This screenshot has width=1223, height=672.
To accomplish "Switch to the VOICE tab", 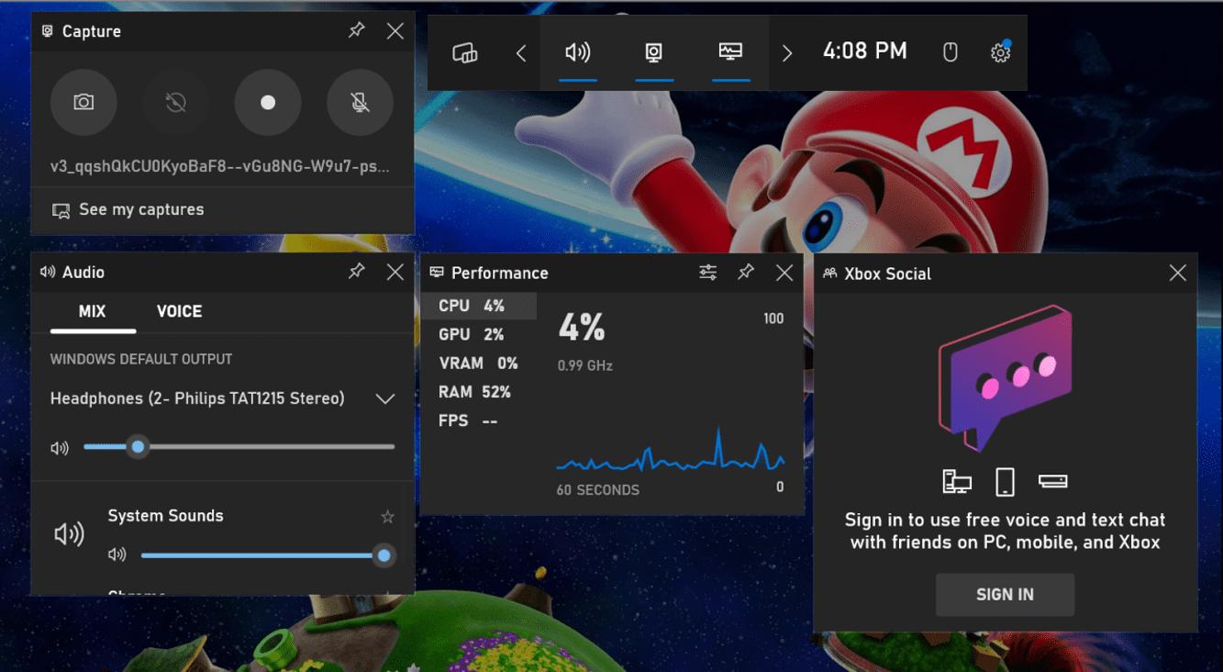I will [180, 311].
